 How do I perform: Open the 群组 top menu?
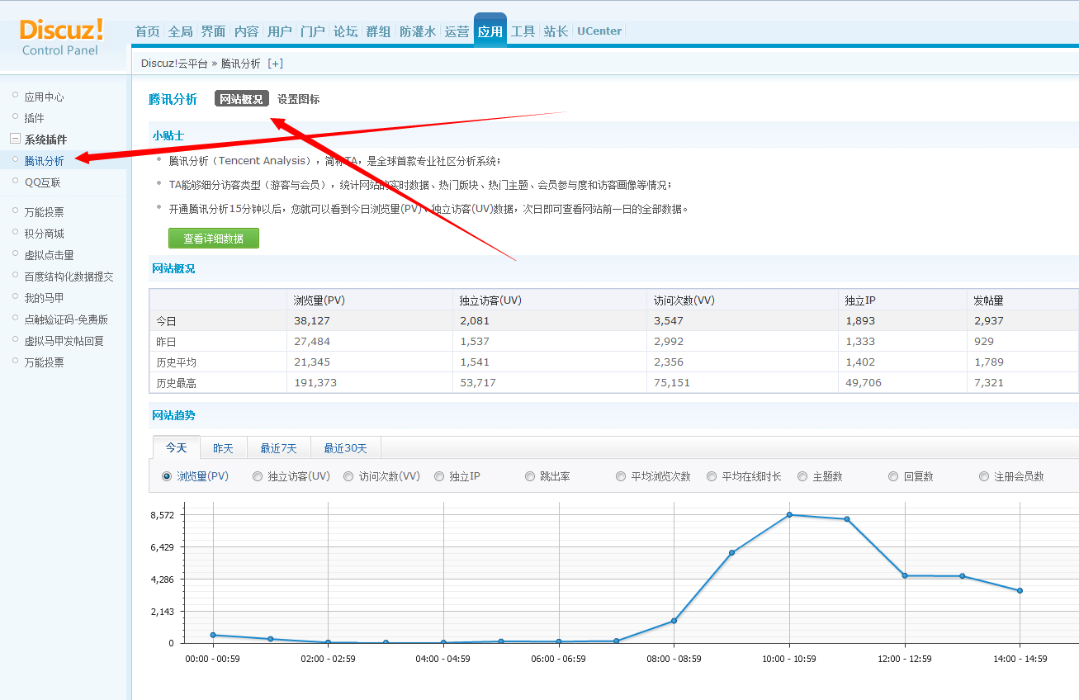click(379, 31)
